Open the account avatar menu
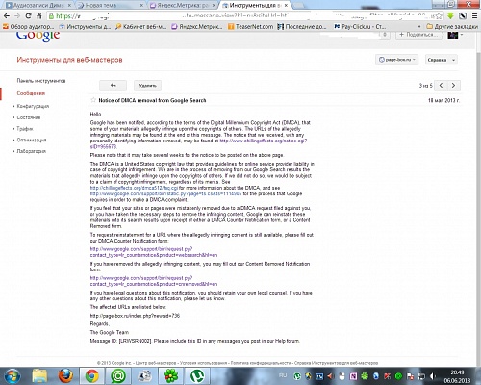Screen dimensions: 481x385 pyautogui.click(x=453, y=35)
